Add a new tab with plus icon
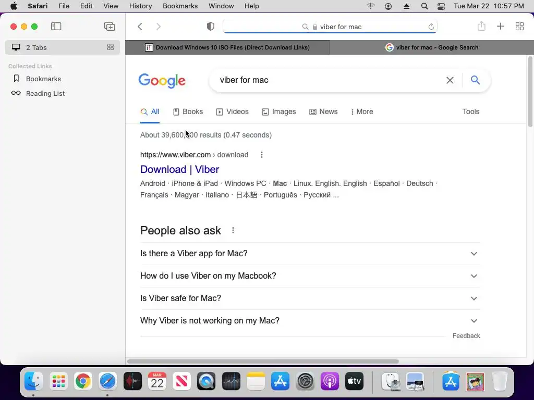 [x=500, y=26]
